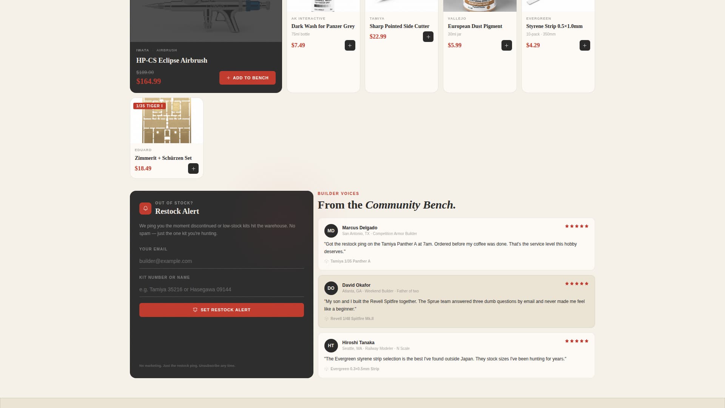Open the Zimmerit + Schürzen Set title

tap(163, 158)
